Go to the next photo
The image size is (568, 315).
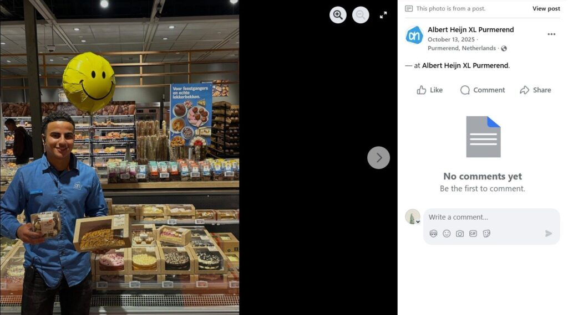[x=378, y=158]
